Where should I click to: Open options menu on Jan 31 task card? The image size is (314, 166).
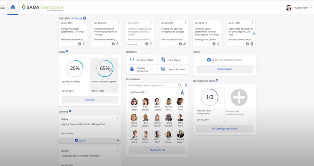pyautogui.click(x=252, y=23)
